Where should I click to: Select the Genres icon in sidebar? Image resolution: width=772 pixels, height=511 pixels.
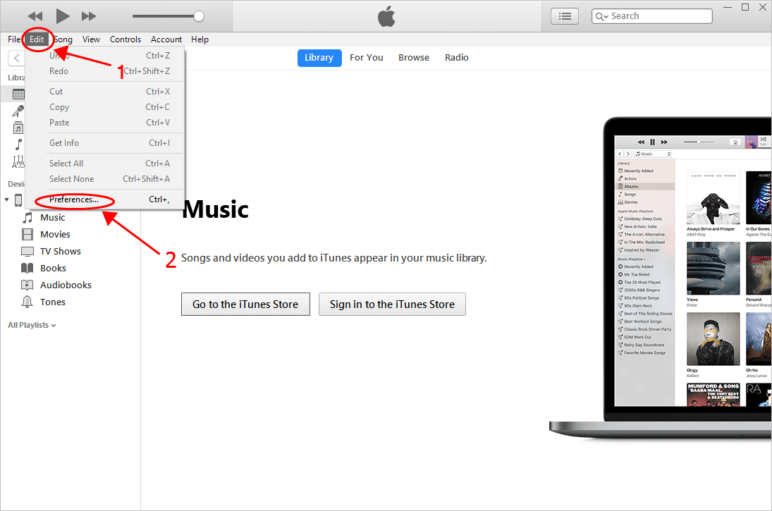(18, 161)
